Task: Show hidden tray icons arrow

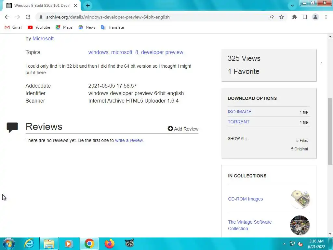Action: (x=284, y=244)
